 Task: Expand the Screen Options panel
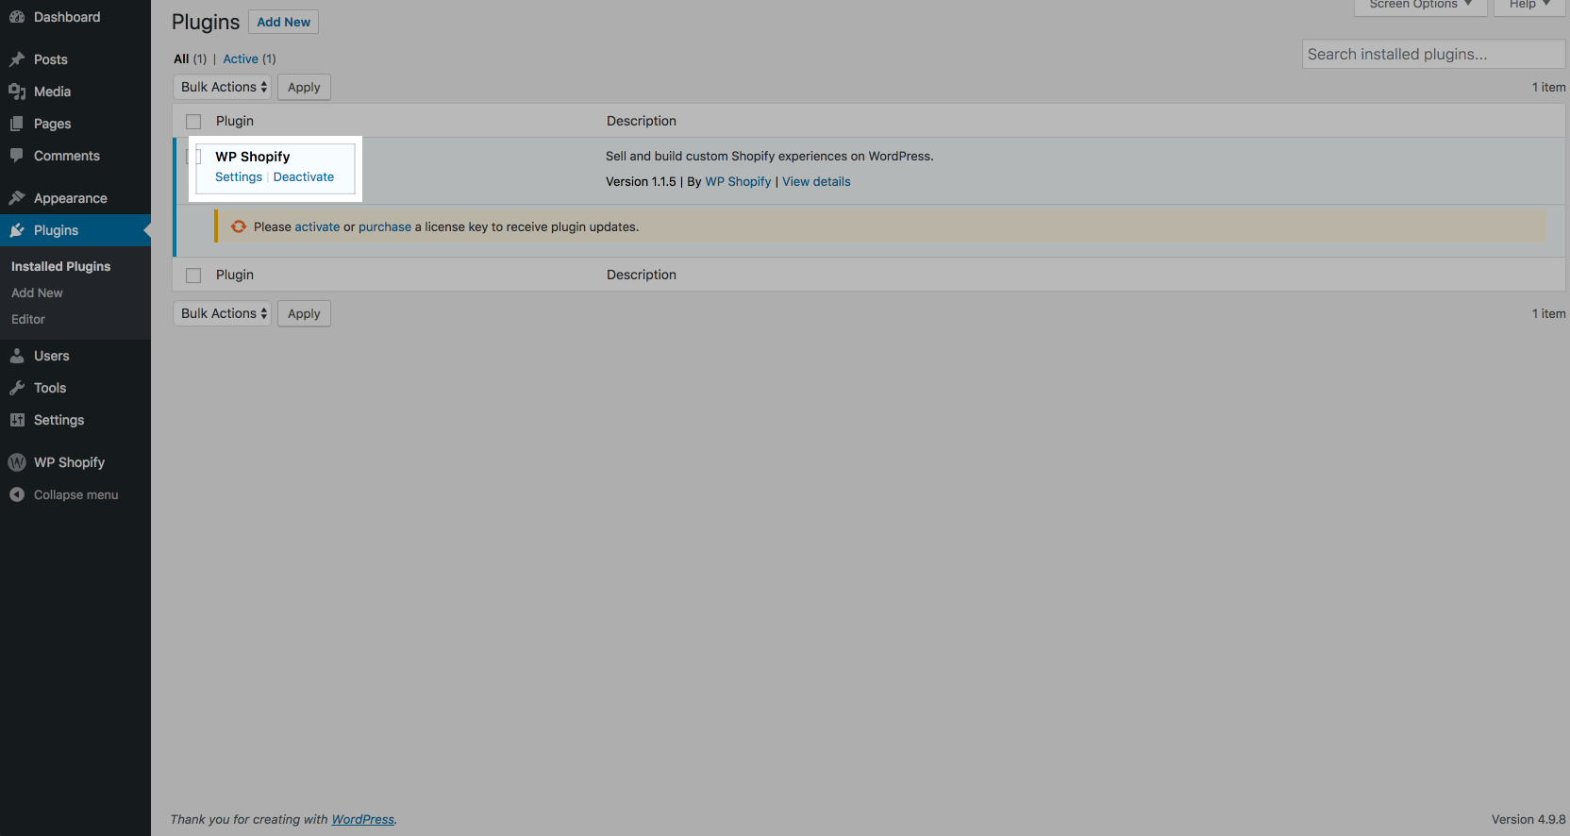1421,6
